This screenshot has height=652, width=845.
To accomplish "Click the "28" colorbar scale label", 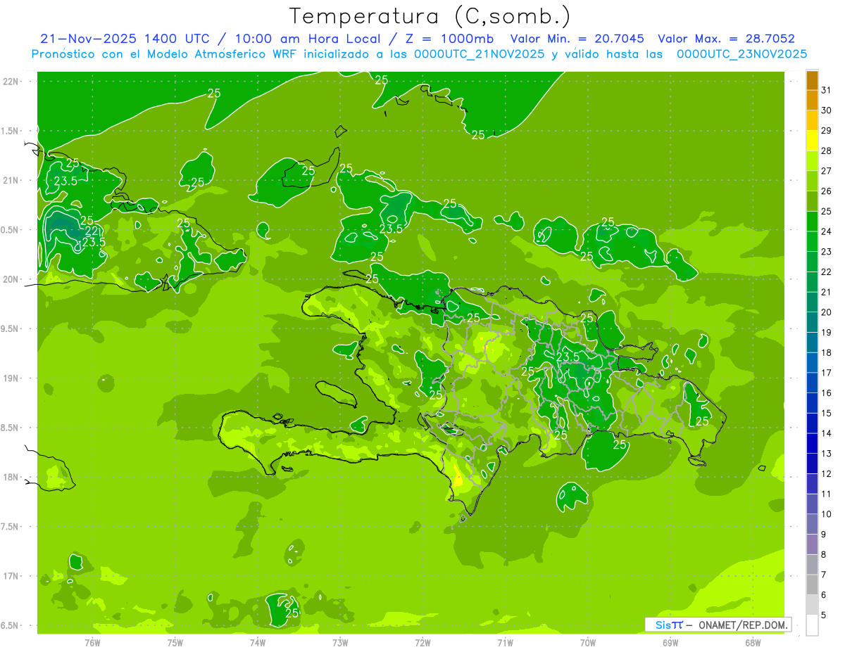I will coord(826,151).
